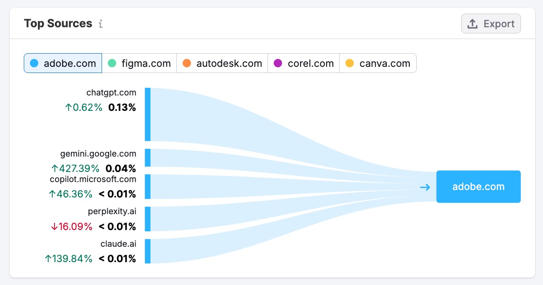Click the orange dot on the autodesk.com chip
Screen dimensions: 543x285
(187, 63)
